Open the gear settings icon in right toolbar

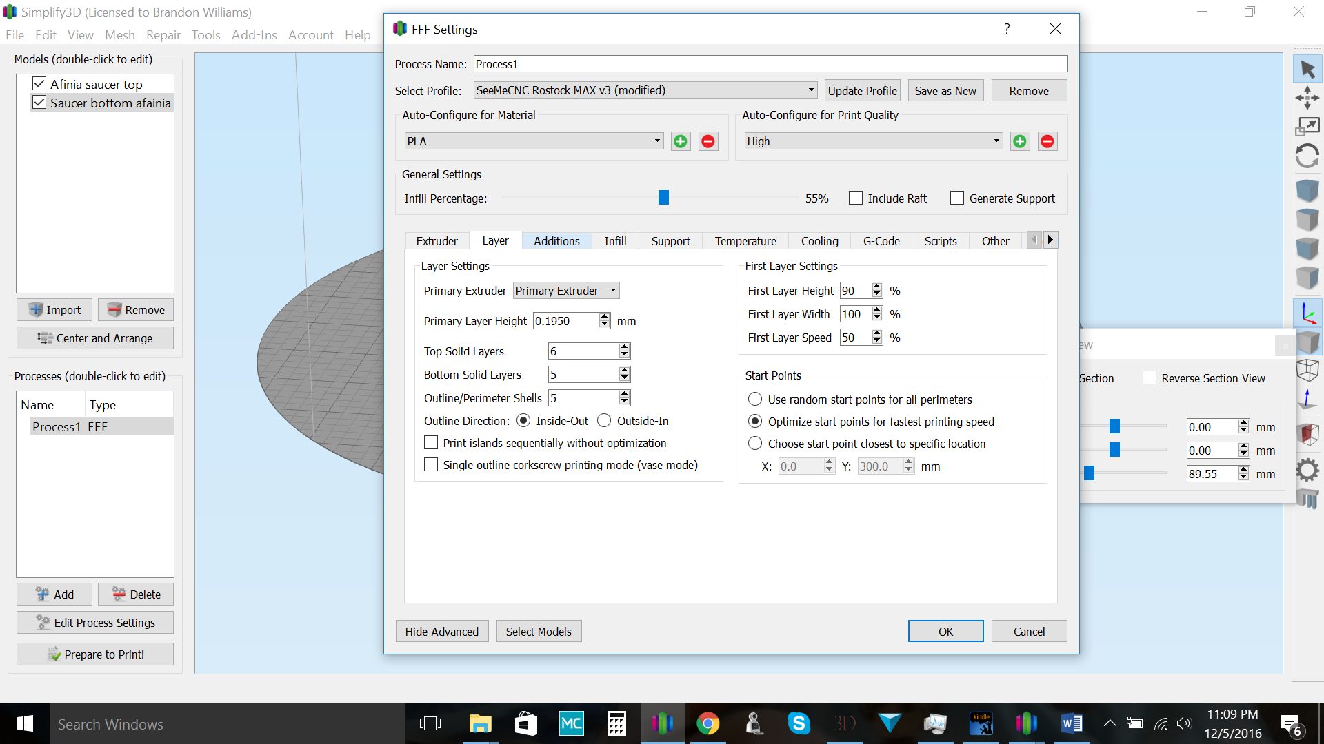1307,471
